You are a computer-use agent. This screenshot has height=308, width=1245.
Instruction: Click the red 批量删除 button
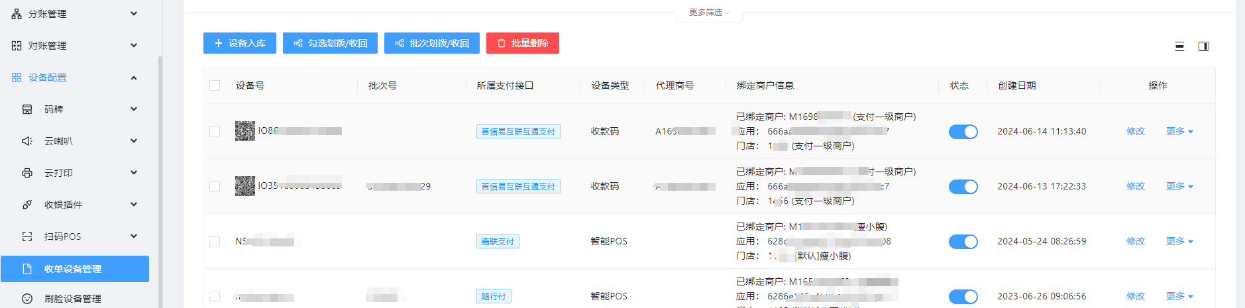point(522,43)
